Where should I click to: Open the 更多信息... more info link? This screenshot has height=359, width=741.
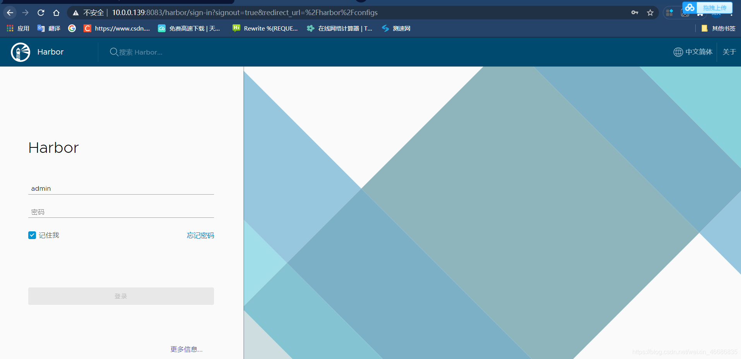(187, 349)
